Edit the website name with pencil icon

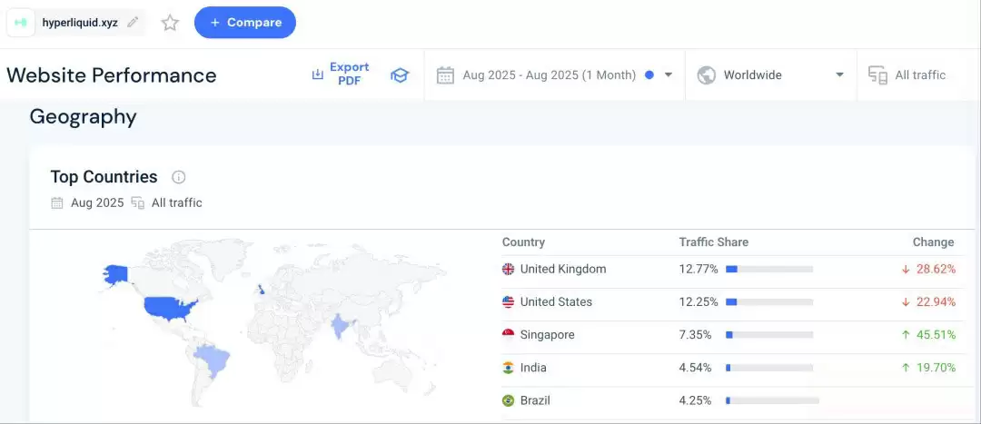pyautogui.click(x=133, y=23)
